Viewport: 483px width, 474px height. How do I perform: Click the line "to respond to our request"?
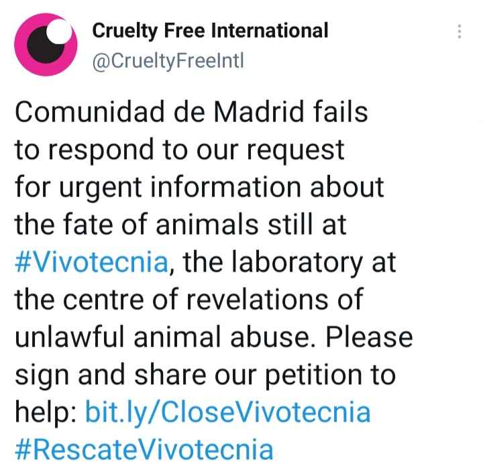[179, 150]
